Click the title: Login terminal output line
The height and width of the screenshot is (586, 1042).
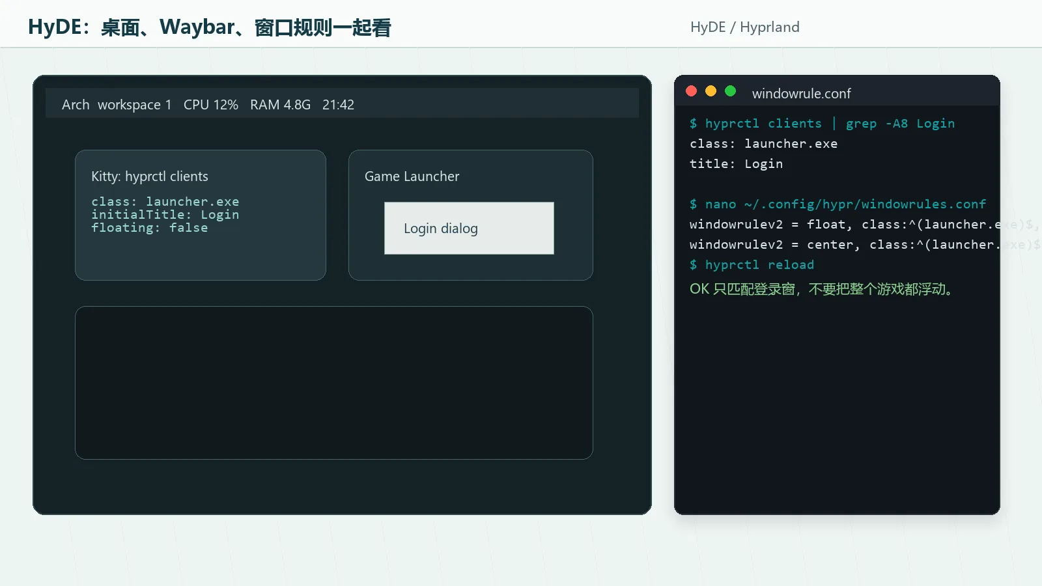point(736,164)
